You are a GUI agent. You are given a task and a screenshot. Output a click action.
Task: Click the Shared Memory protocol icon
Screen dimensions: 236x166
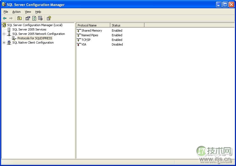coord(79,31)
